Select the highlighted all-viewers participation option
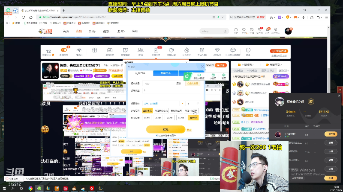 [147, 111]
